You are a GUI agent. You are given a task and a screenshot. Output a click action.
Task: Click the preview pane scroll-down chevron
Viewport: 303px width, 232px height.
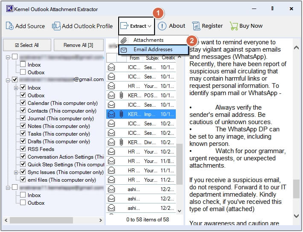click(297, 215)
